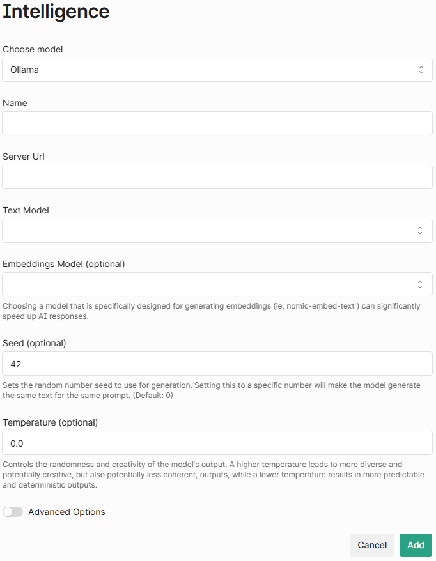Screen dimensions: 436x561
Task: Click the green Add button
Action: click(416, 545)
